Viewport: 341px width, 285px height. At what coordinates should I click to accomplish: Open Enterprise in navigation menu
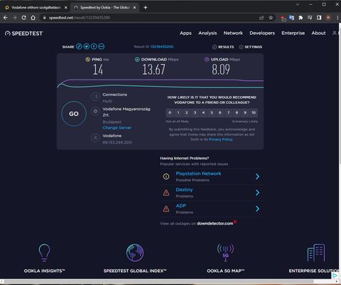[293, 33]
